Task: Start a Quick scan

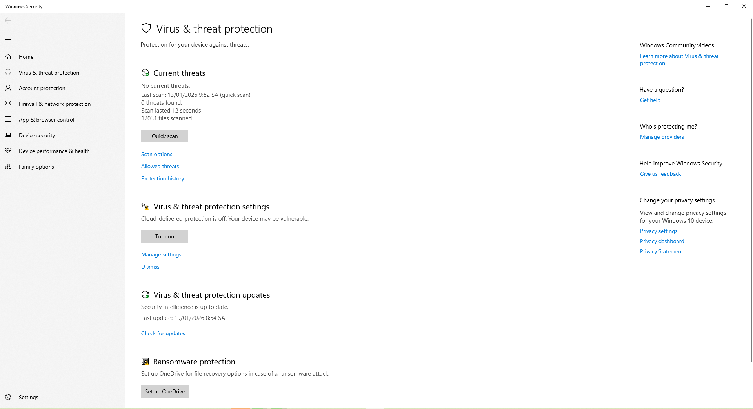Action: pos(165,136)
